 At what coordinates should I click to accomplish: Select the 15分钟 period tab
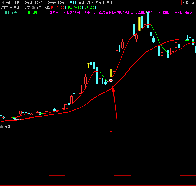(x=39, y=3)
